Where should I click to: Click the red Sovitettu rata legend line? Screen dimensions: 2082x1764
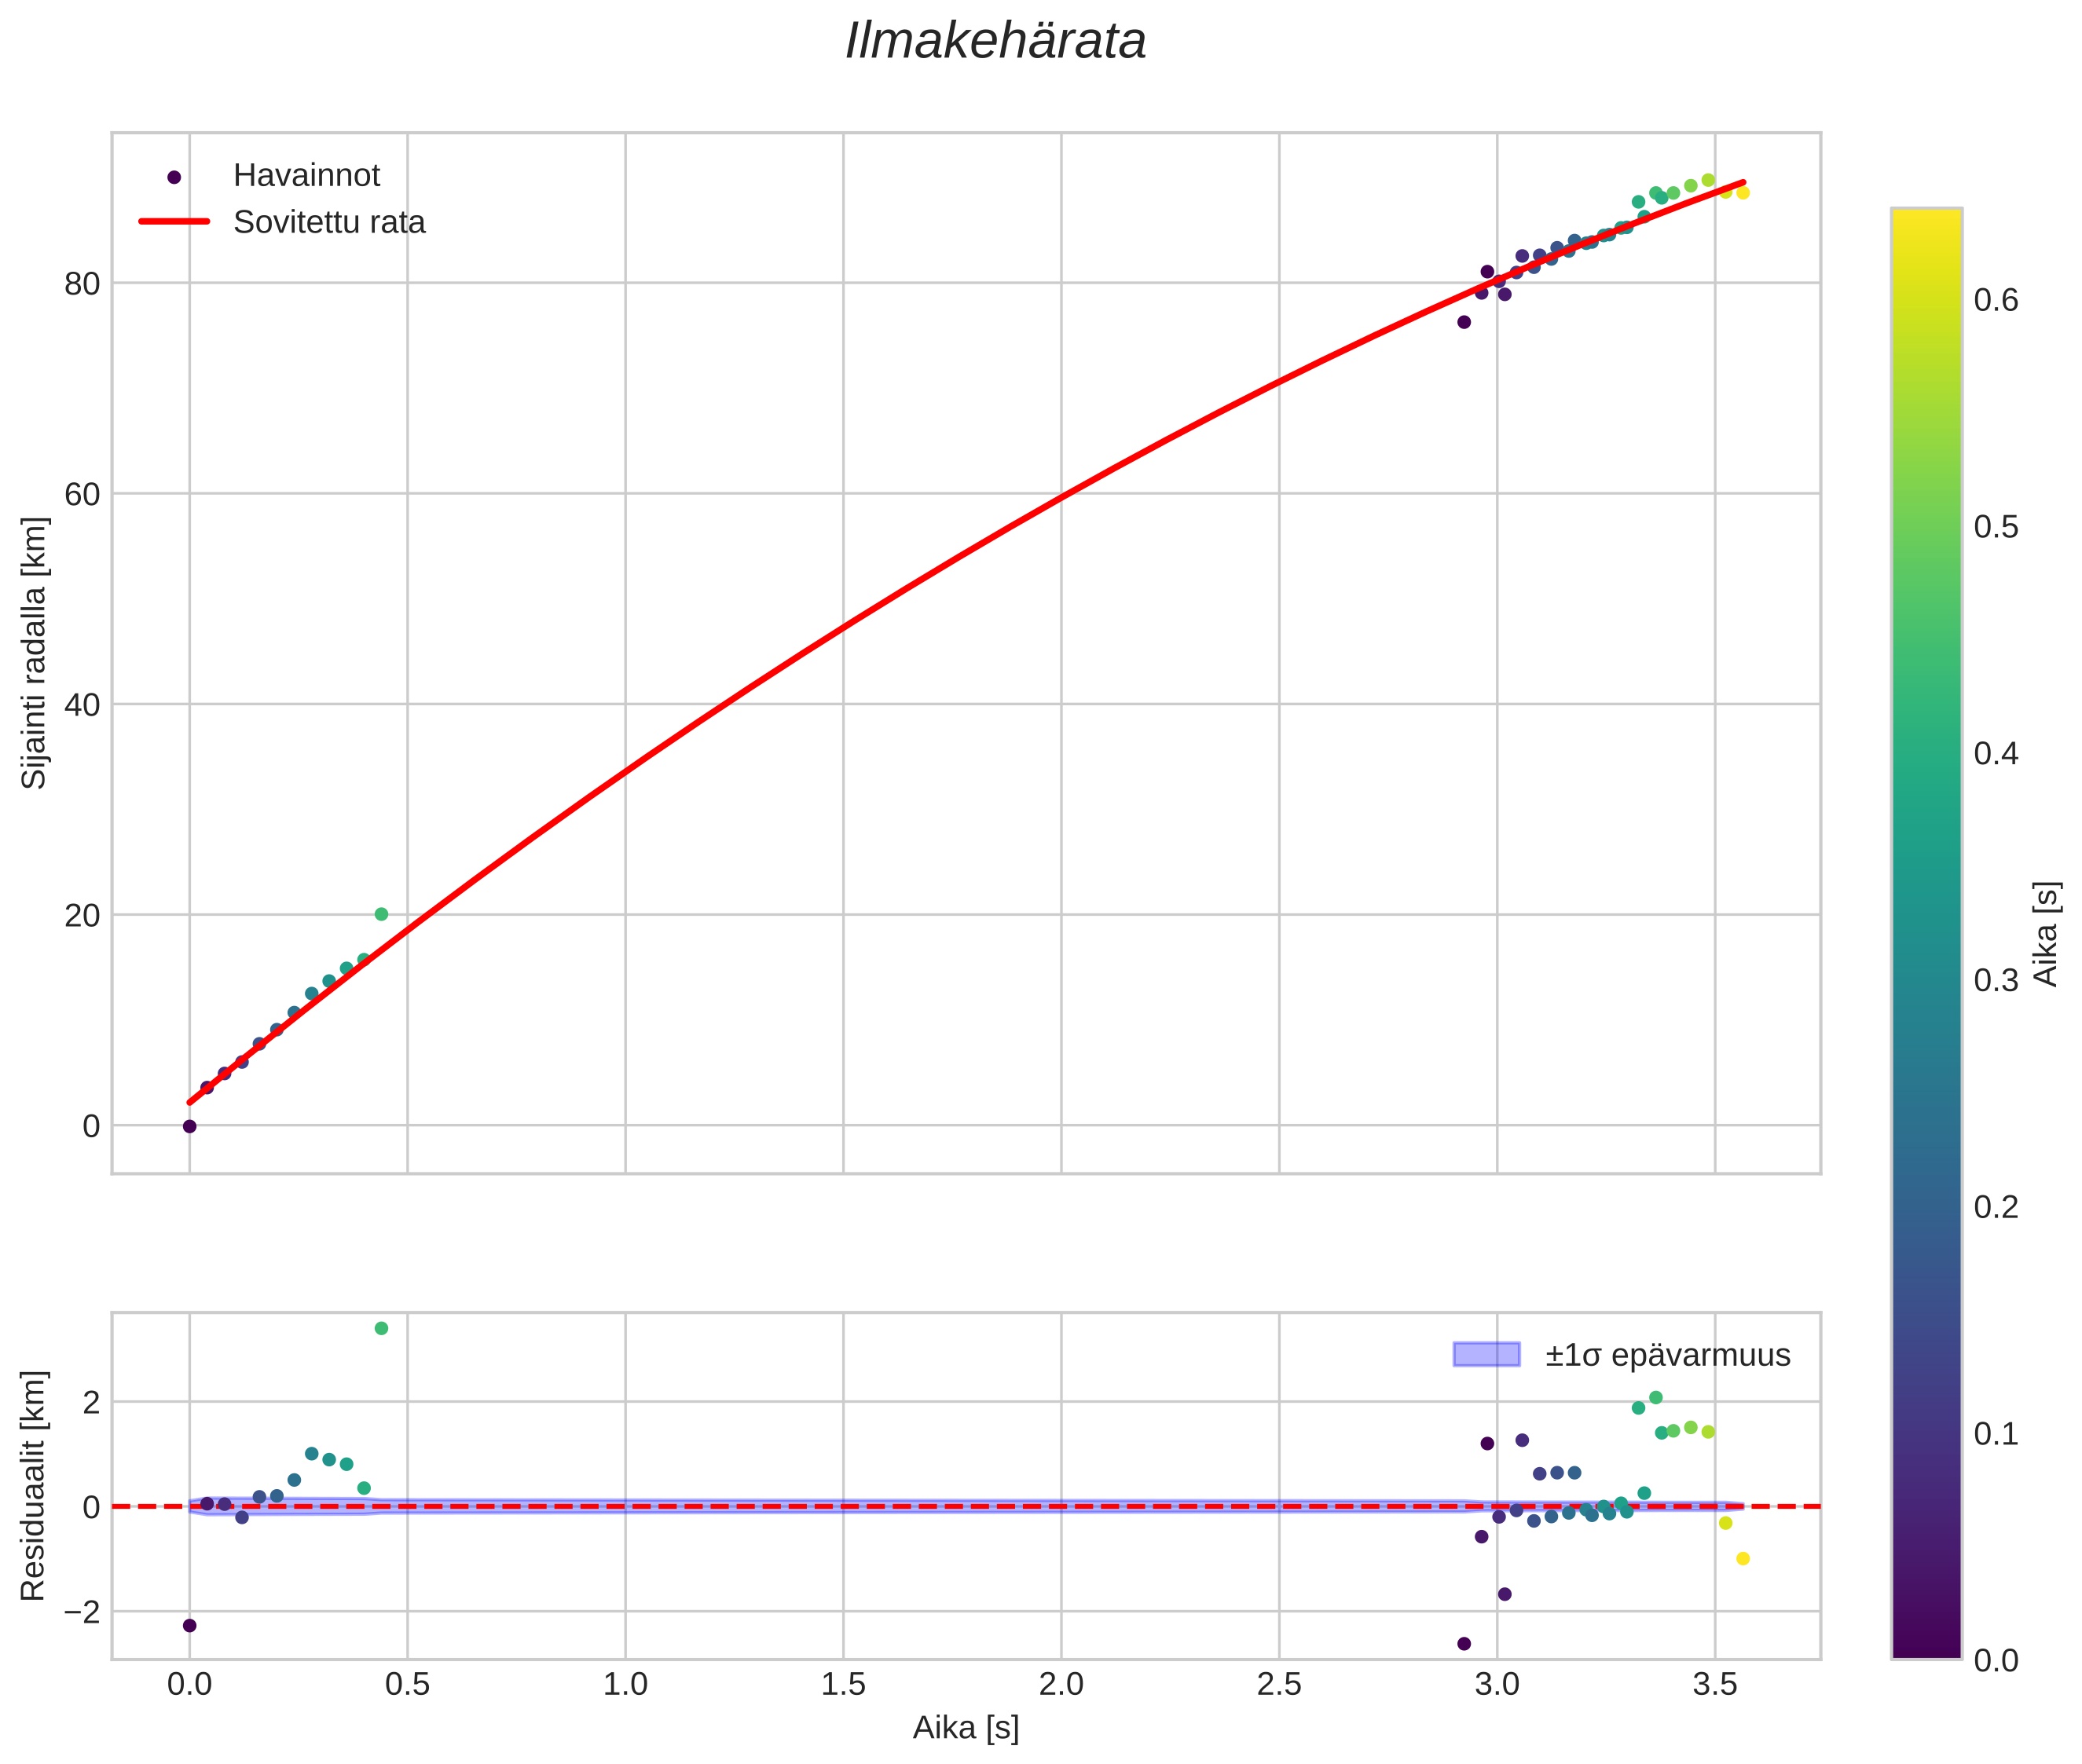click(x=174, y=221)
